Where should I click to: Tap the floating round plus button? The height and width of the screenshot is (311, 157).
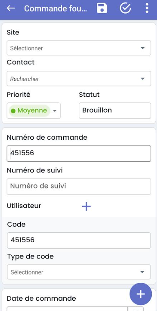click(x=141, y=294)
